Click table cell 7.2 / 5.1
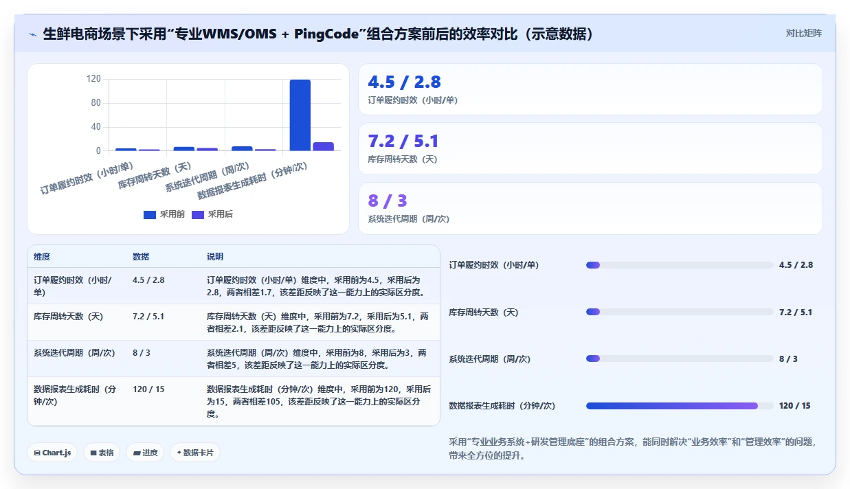The height and width of the screenshot is (489, 850). pos(164,322)
